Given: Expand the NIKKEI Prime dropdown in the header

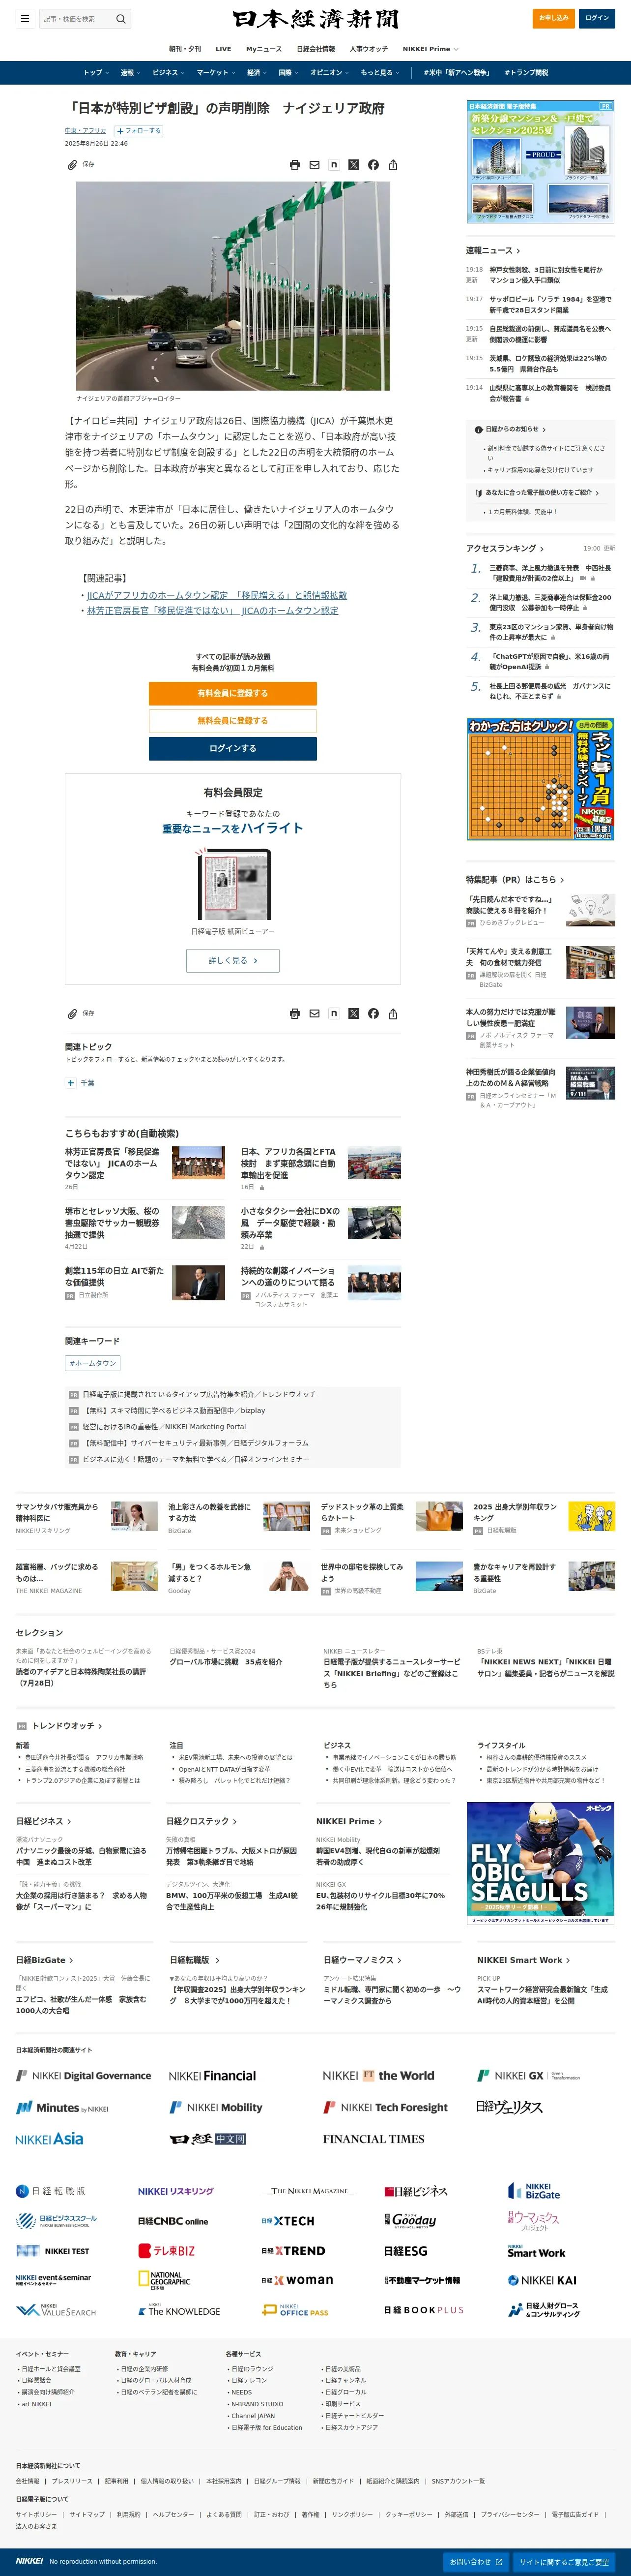Looking at the screenshot, I should (430, 49).
